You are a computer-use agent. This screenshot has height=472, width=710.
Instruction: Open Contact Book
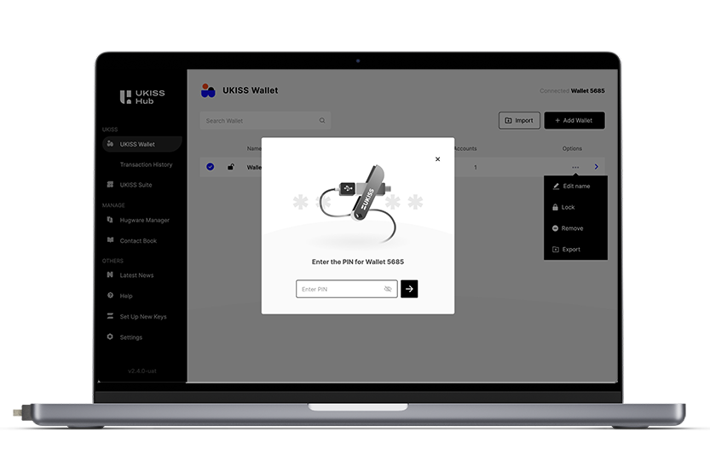(138, 241)
